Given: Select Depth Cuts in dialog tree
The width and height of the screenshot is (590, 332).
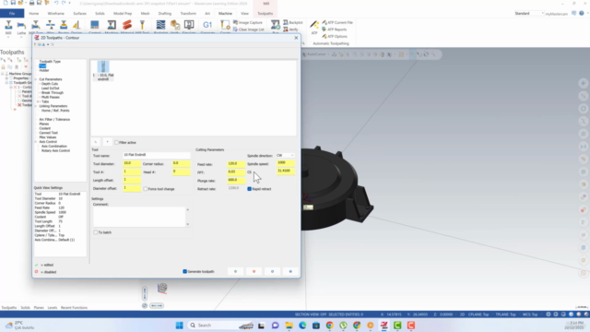Looking at the screenshot, I should point(50,84).
